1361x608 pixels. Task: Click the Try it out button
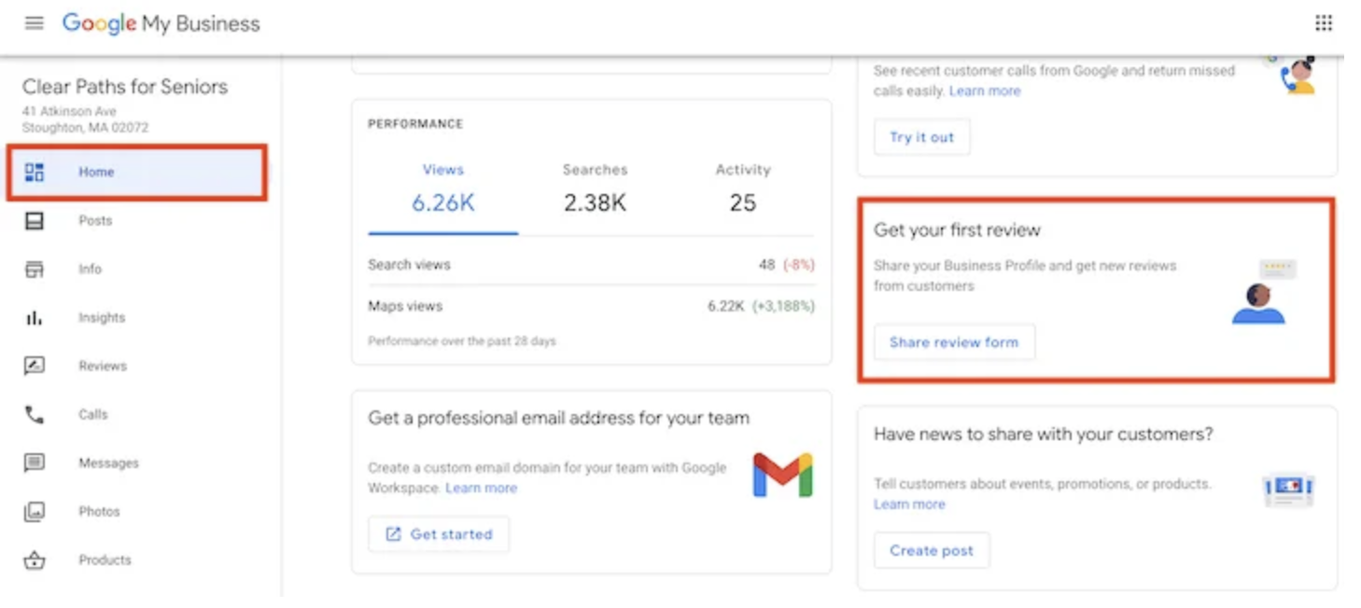coord(921,137)
